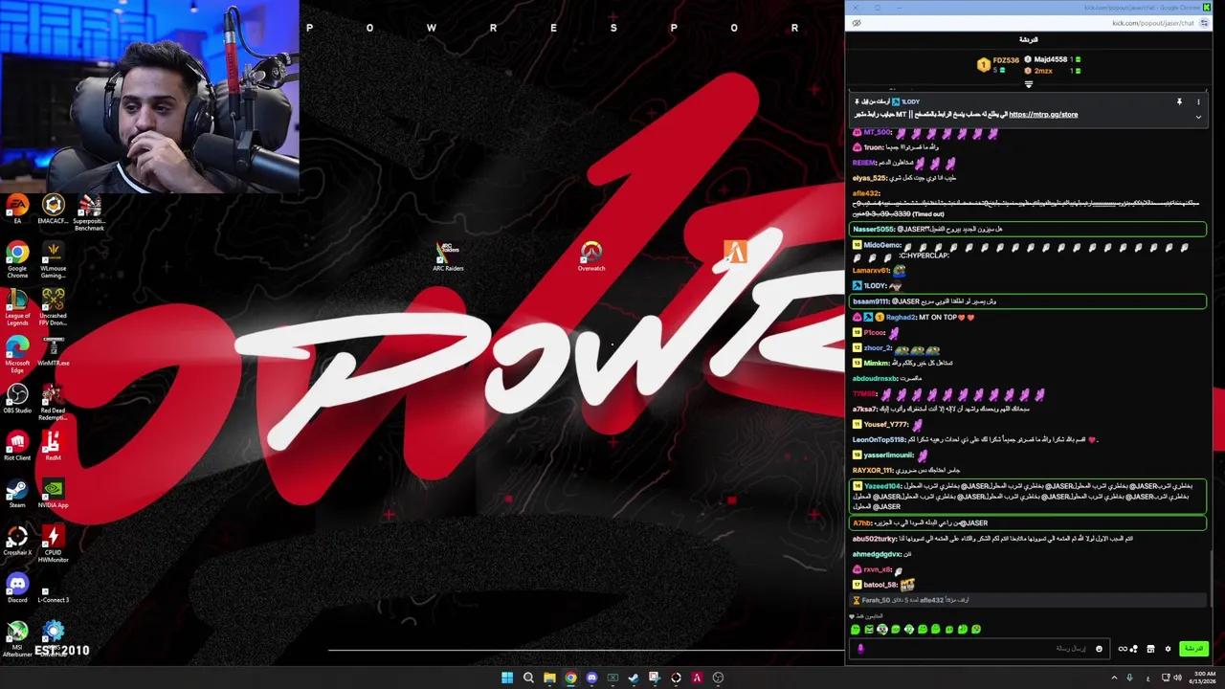Open OBS Studio desktop shortcut
1225x689 pixels.
[17, 399]
